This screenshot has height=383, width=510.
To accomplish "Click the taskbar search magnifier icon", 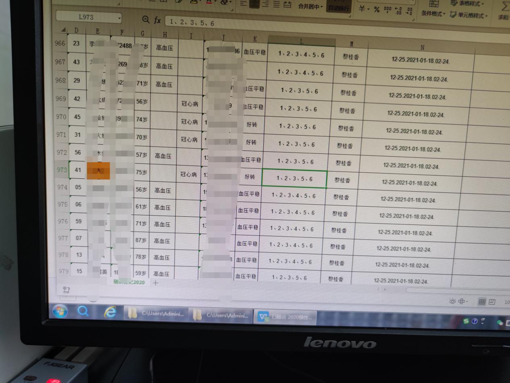I will tap(83, 312).
